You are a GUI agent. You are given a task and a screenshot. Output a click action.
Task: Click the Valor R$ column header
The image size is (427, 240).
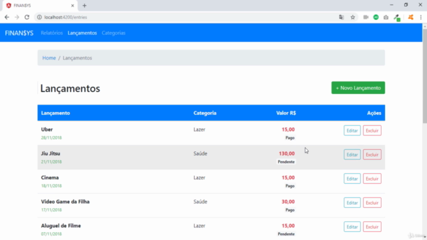(286, 113)
